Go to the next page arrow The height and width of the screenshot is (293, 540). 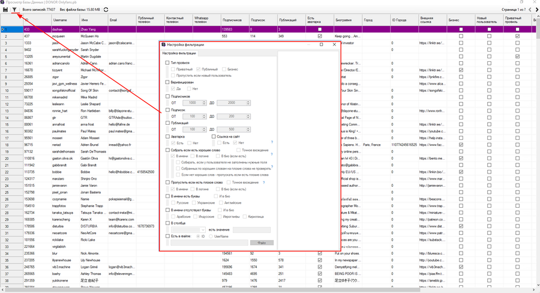[x=536, y=10]
